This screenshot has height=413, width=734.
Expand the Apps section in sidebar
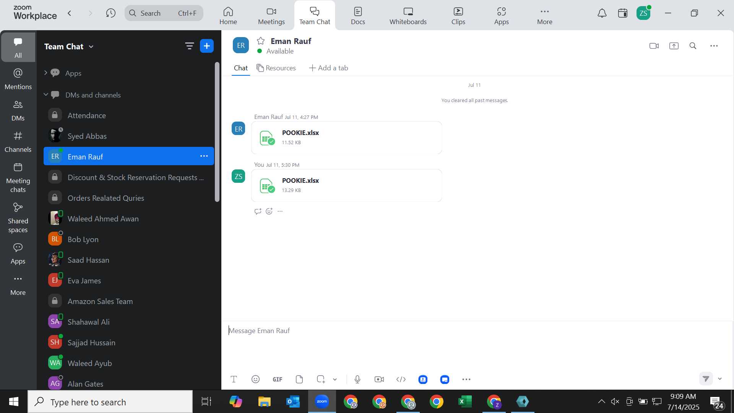46,73
